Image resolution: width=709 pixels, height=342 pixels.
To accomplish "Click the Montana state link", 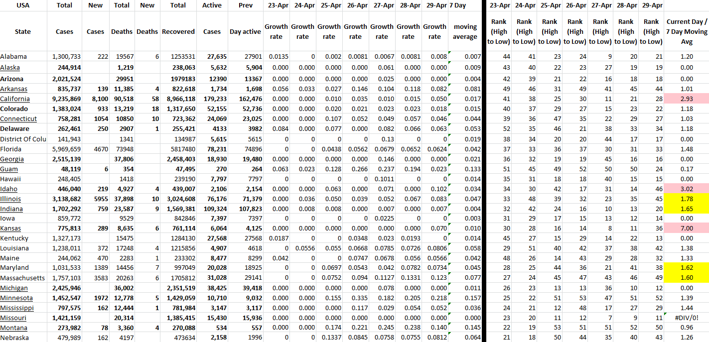I will point(14,328).
